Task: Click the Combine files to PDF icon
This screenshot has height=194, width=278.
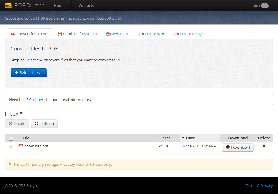Action: [60, 34]
